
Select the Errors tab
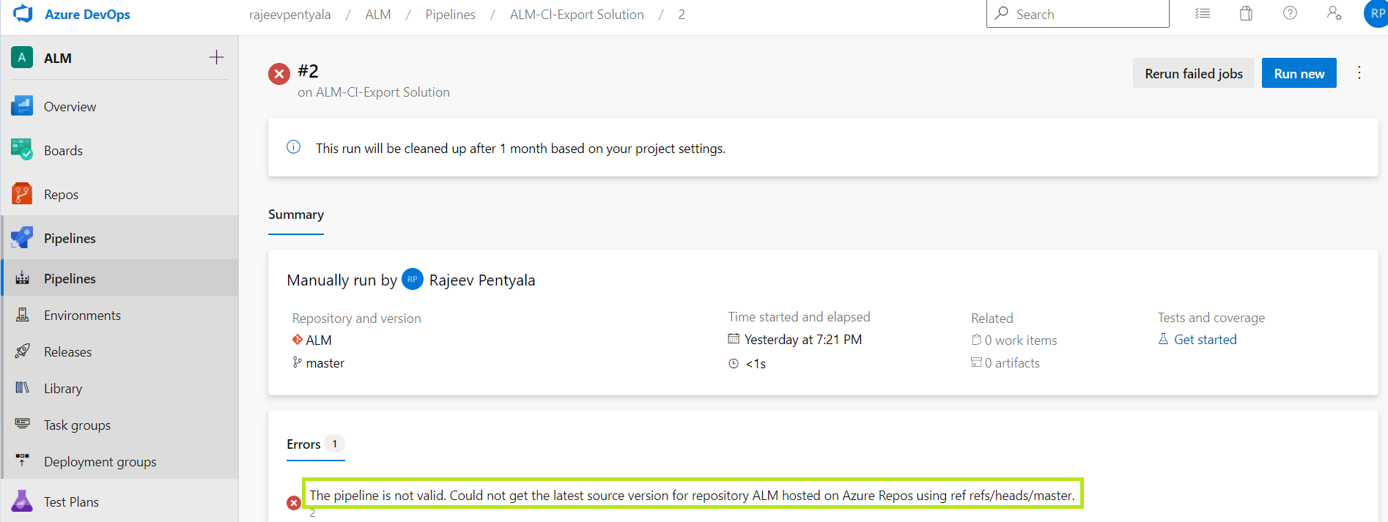316,444
